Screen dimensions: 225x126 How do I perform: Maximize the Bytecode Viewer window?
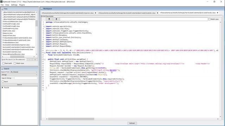[x=214, y=2]
